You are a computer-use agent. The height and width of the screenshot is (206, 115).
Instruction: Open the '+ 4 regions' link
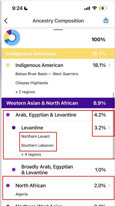[31, 154]
